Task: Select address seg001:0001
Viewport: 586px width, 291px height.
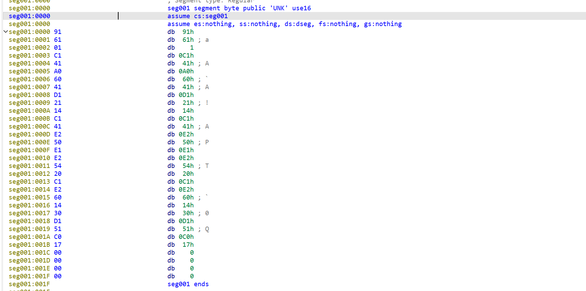Action: 30,40
